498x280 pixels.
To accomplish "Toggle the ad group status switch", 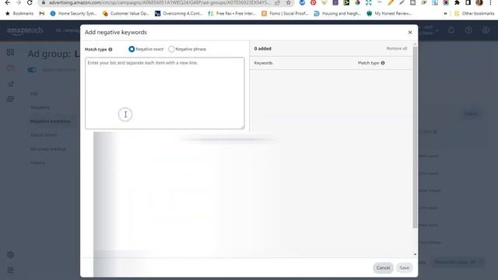I will [x=32, y=70].
